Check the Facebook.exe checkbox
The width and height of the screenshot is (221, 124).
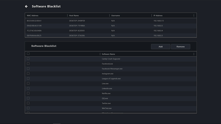coord(28,64)
